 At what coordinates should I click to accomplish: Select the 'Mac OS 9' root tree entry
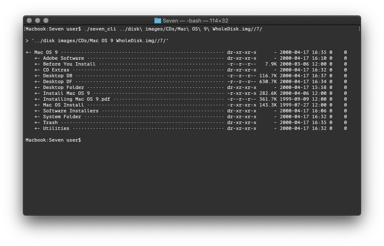click(46, 52)
